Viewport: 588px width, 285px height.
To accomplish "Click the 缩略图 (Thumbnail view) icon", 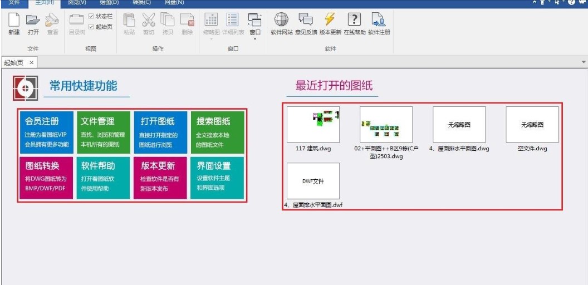I will click(x=211, y=19).
